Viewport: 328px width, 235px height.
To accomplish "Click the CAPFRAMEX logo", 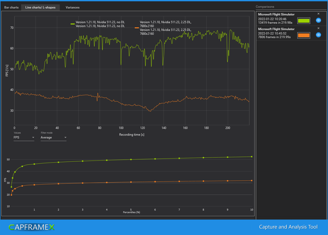I will [31, 227].
